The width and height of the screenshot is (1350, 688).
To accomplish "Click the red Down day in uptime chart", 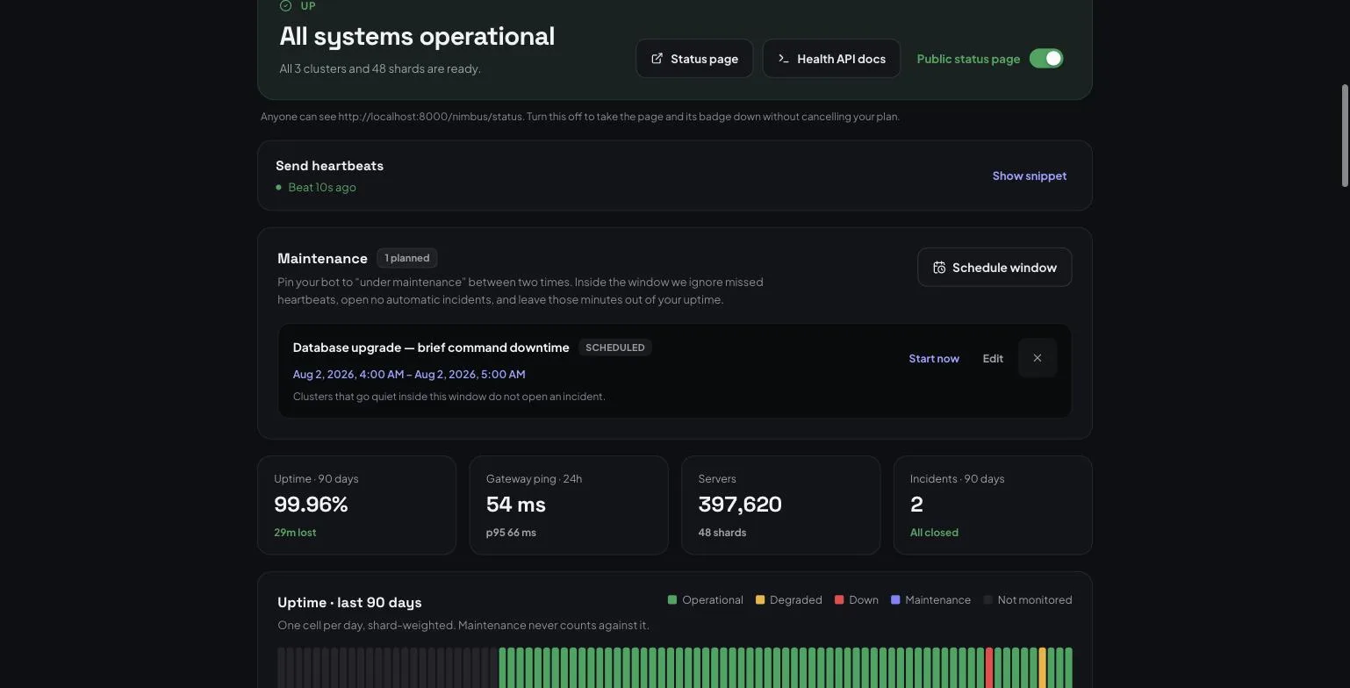I will [989, 668].
